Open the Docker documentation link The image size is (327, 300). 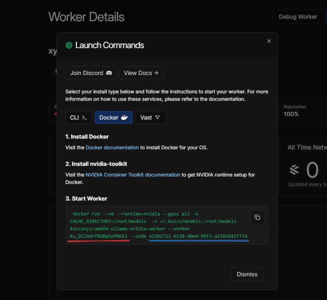112,147
